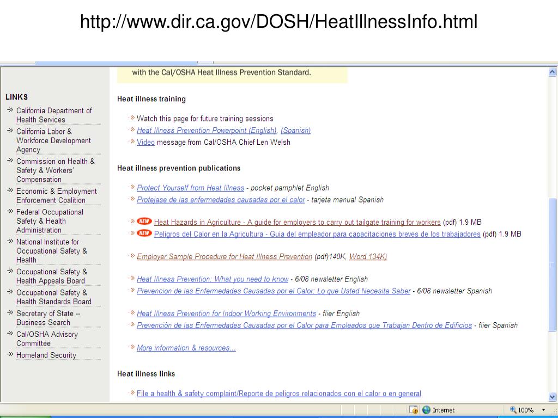
Task: Click the zoom magnifier icon at 100%
Action: pyautogui.click(x=513, y=409)
